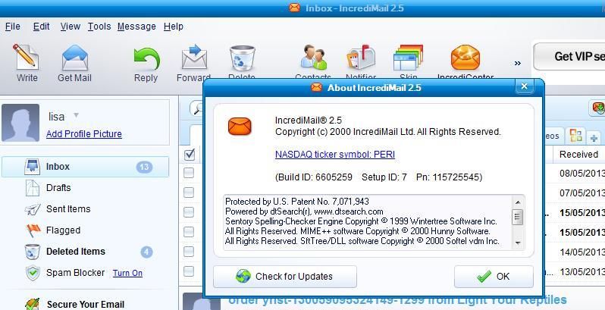
Task: Click the search magnifier icon in message pane
Action: tap(197, 109)
